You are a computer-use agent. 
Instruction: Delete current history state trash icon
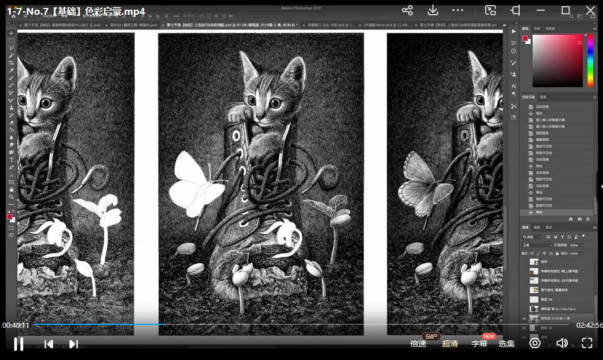(588, 219)
